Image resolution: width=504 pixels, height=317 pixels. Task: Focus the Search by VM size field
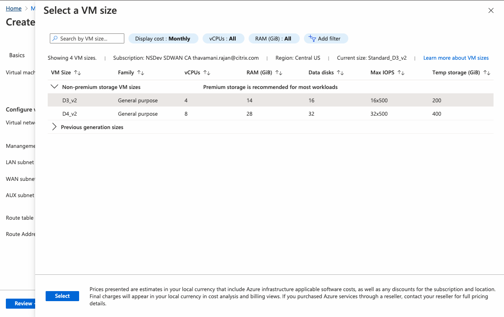(x=87, y=38)
